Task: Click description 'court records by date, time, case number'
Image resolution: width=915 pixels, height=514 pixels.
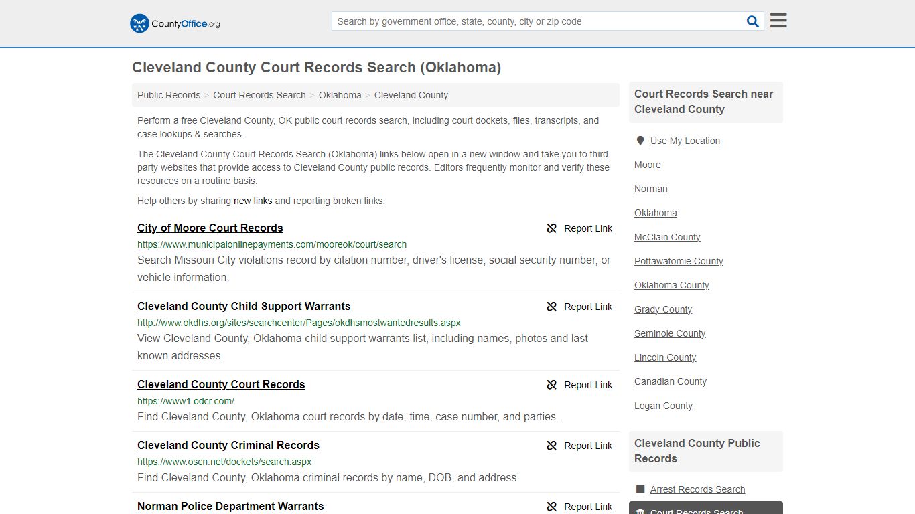Action: click(348, 416)
